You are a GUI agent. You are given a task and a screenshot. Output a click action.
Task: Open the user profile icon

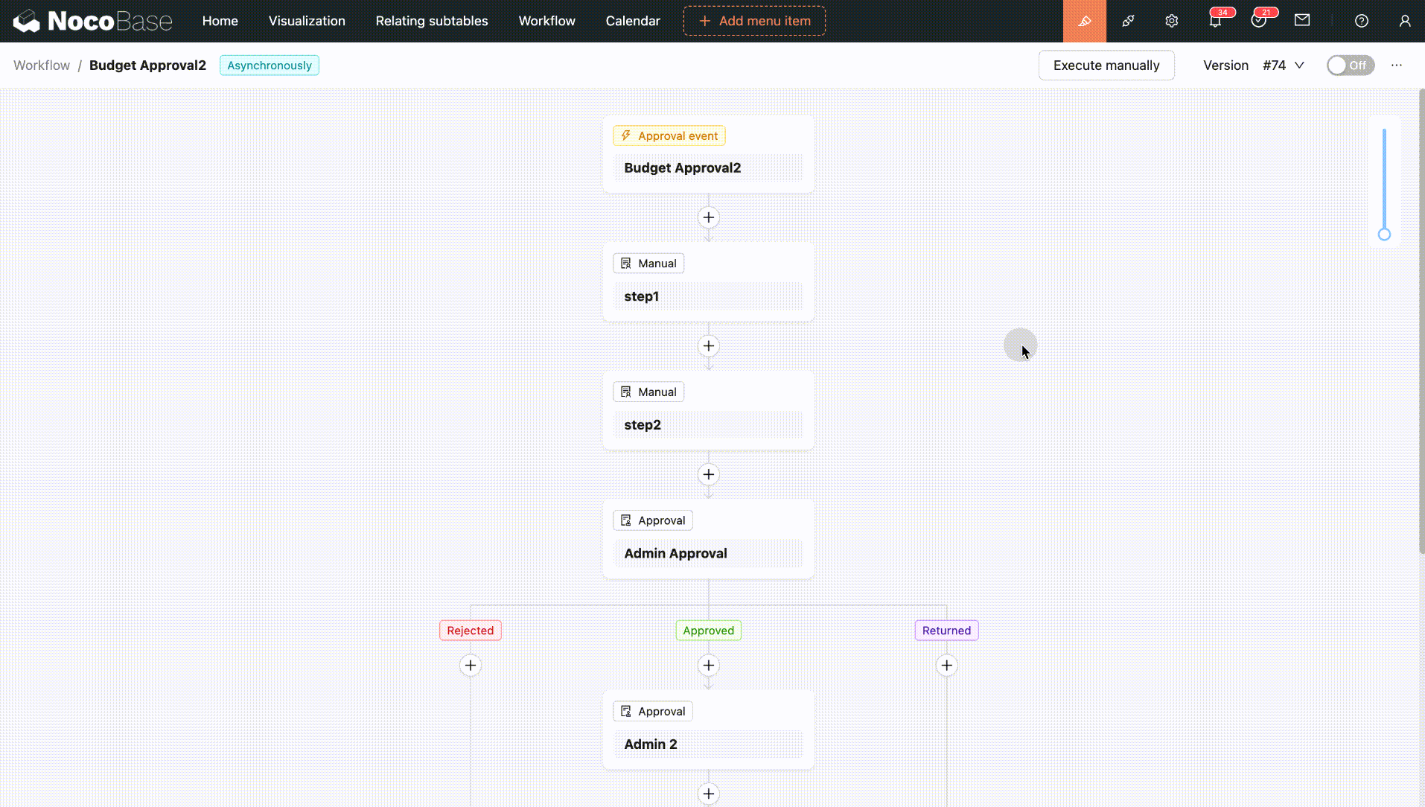[x=1406, y=21]
